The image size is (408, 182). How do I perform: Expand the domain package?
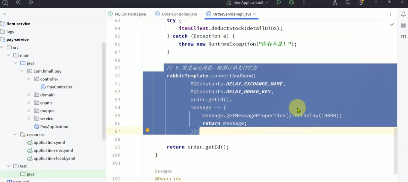tap(29, 95)
